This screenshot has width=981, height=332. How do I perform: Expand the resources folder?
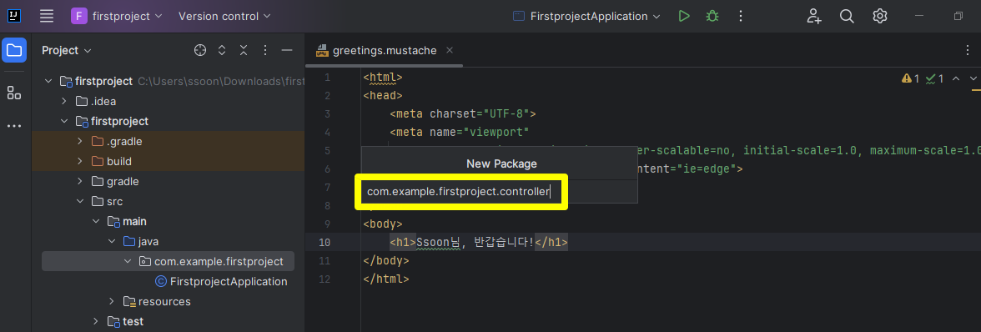pyautogui.click(x=112, y=301)
